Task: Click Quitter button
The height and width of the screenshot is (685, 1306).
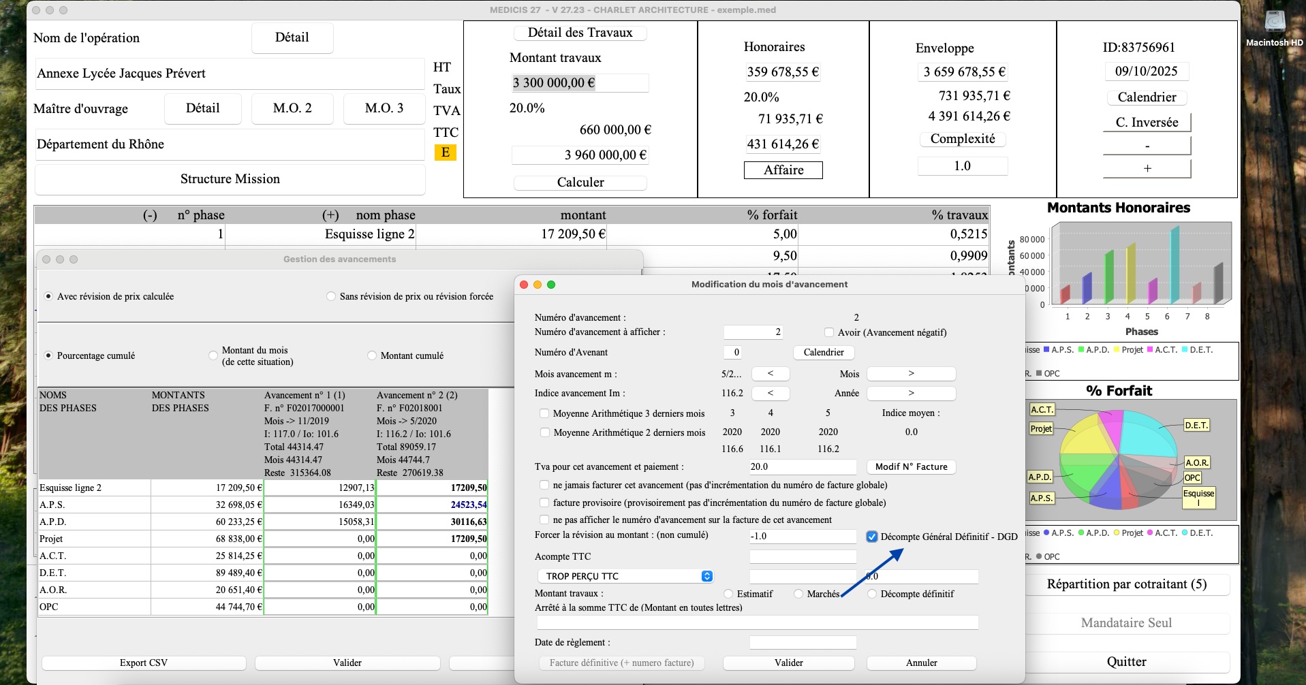Action: [1126, 662]
